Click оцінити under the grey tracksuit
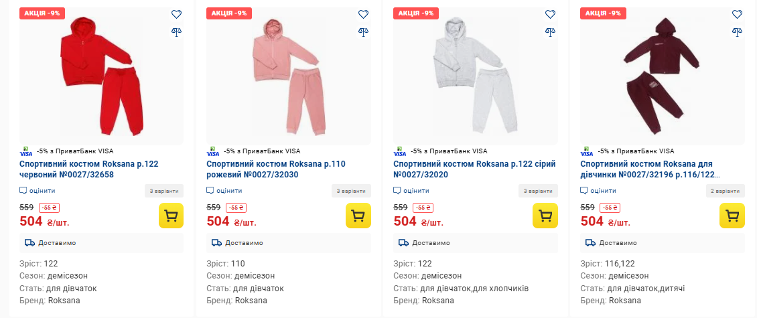The image size is (757, 318). [x=411, y=191]
